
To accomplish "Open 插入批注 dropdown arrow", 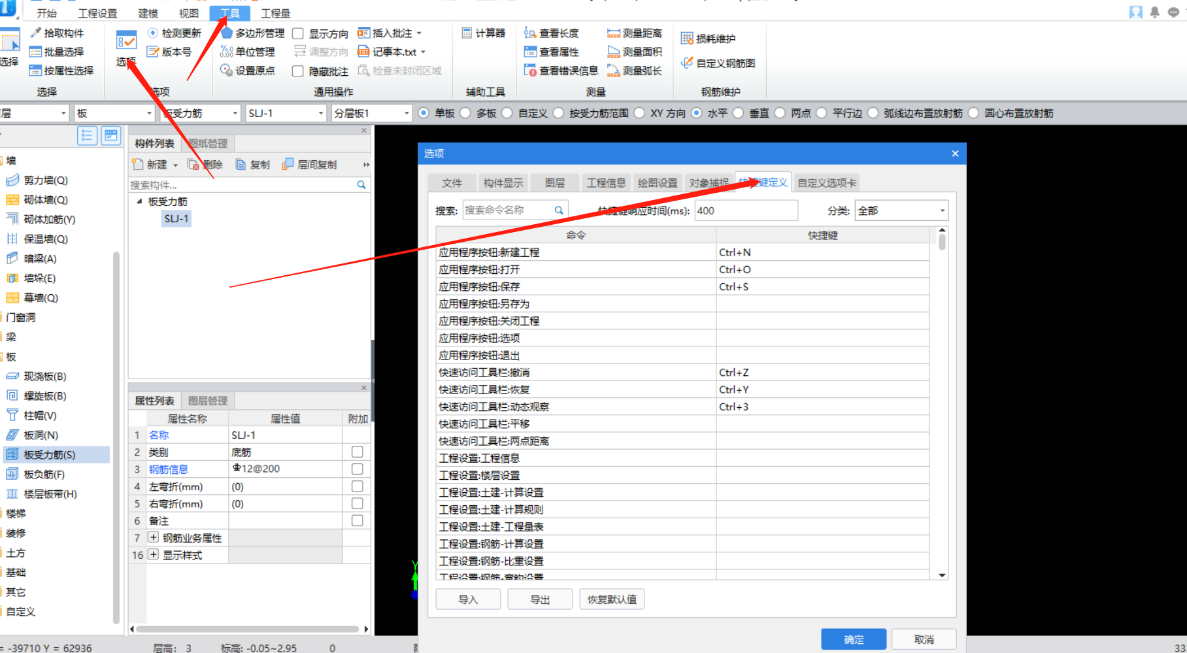I will click(x=419, y=33).
